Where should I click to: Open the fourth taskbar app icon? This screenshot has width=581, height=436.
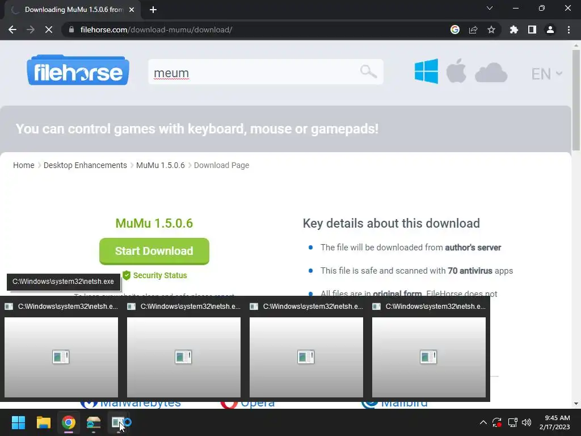pyautogui.click(x=94, y=422)
